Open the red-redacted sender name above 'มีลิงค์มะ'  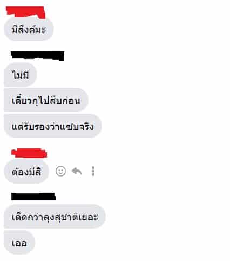[x=25, y=12]
